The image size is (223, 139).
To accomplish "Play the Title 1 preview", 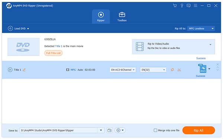I will (x=10, y=70).
